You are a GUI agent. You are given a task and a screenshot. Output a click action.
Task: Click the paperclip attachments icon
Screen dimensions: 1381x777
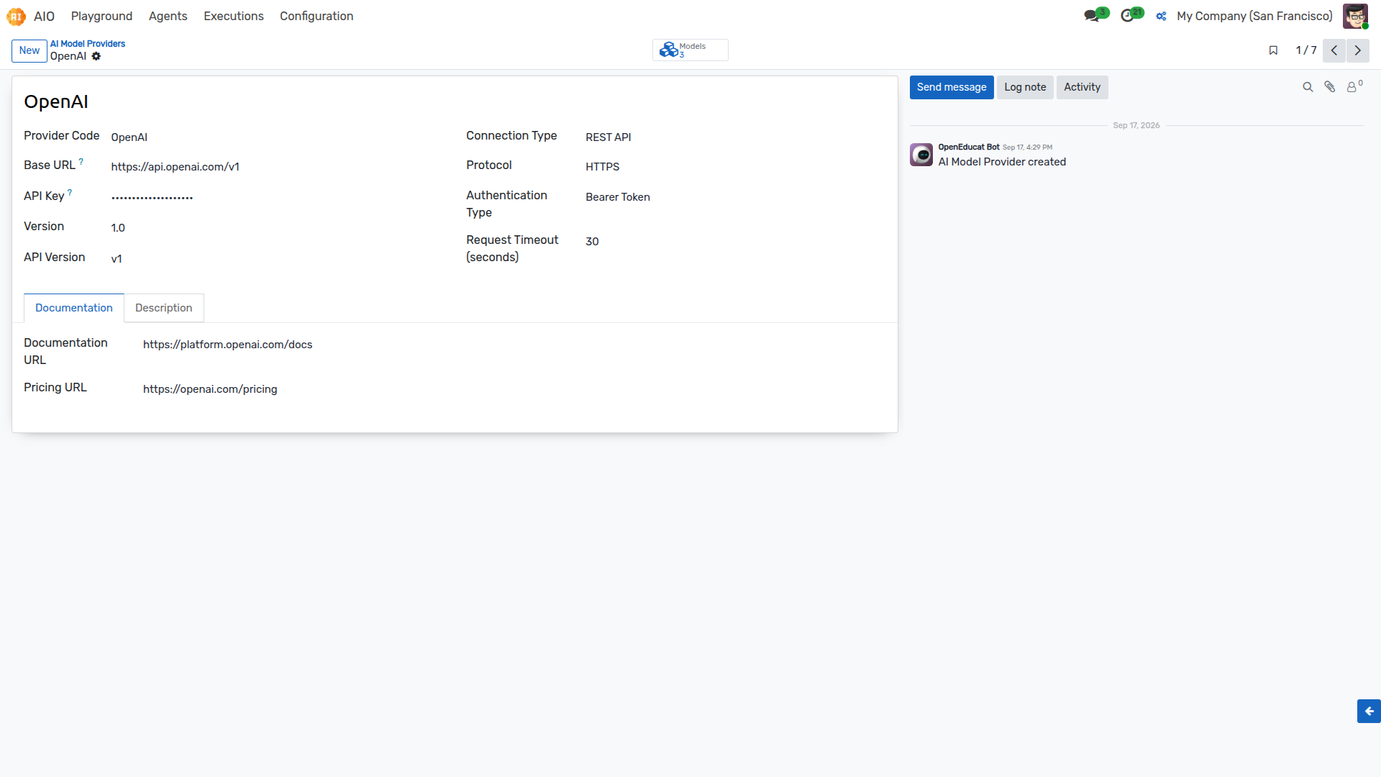pyautogui.click(x=1330, y=87)
